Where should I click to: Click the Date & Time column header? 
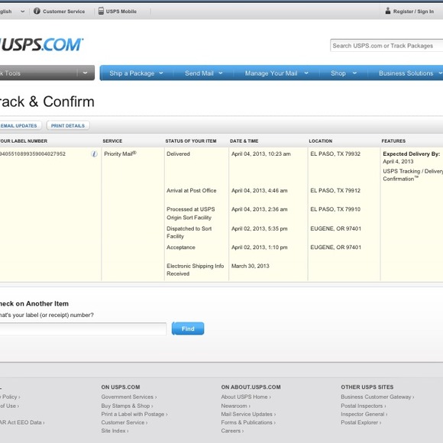pos(244,141)
